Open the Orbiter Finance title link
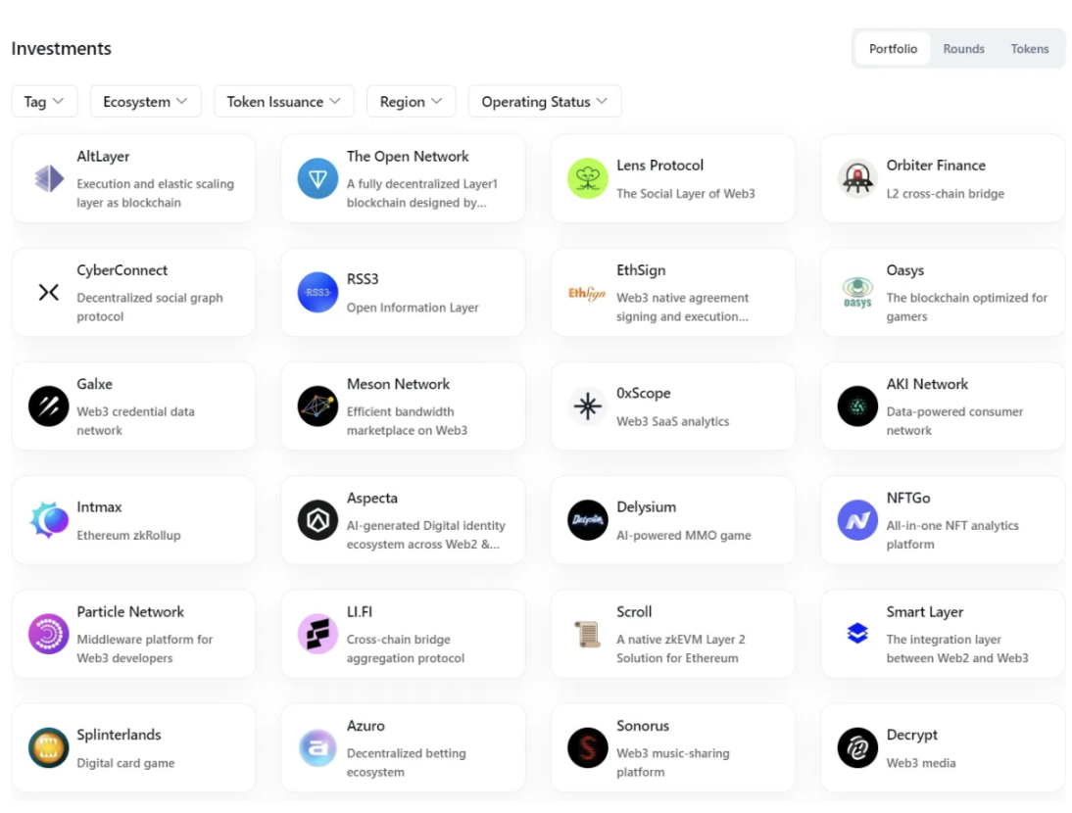 936,166
